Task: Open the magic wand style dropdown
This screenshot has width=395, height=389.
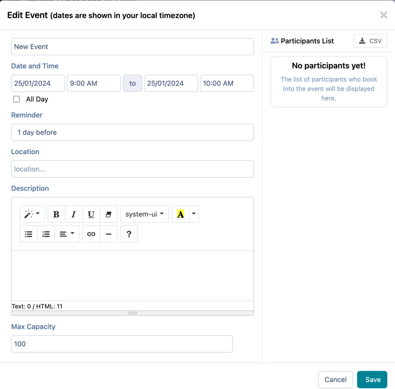Action: (32, 214)
